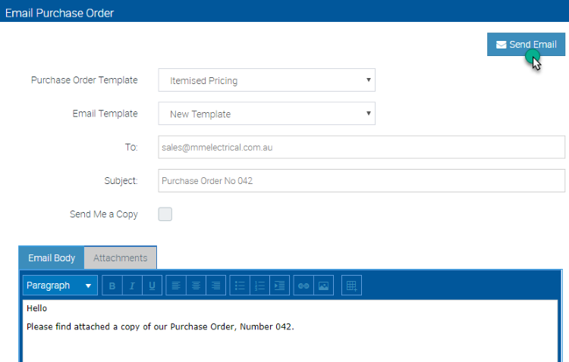This screenshot has width=569, height=362.
Task: Insert a table into email body
Action: coord(351,286)
